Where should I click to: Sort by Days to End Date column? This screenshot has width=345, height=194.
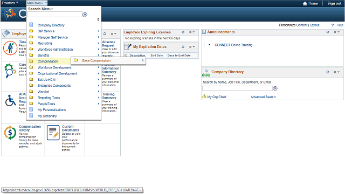point(179,56)
